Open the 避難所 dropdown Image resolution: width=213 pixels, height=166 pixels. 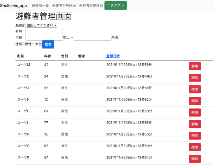(x=41, y=25)
